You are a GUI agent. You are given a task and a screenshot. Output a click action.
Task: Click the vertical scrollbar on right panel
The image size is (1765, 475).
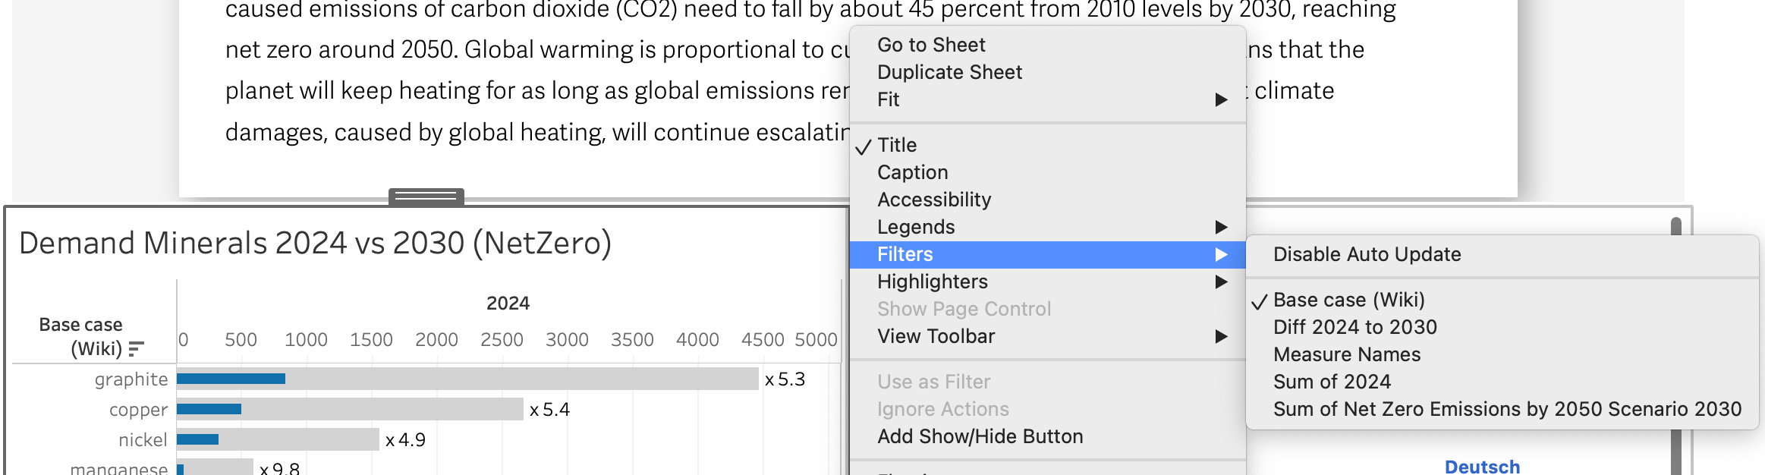1676,226
